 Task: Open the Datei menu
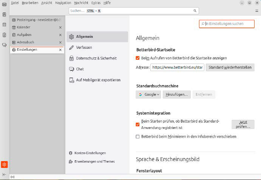tap(15, 3)
